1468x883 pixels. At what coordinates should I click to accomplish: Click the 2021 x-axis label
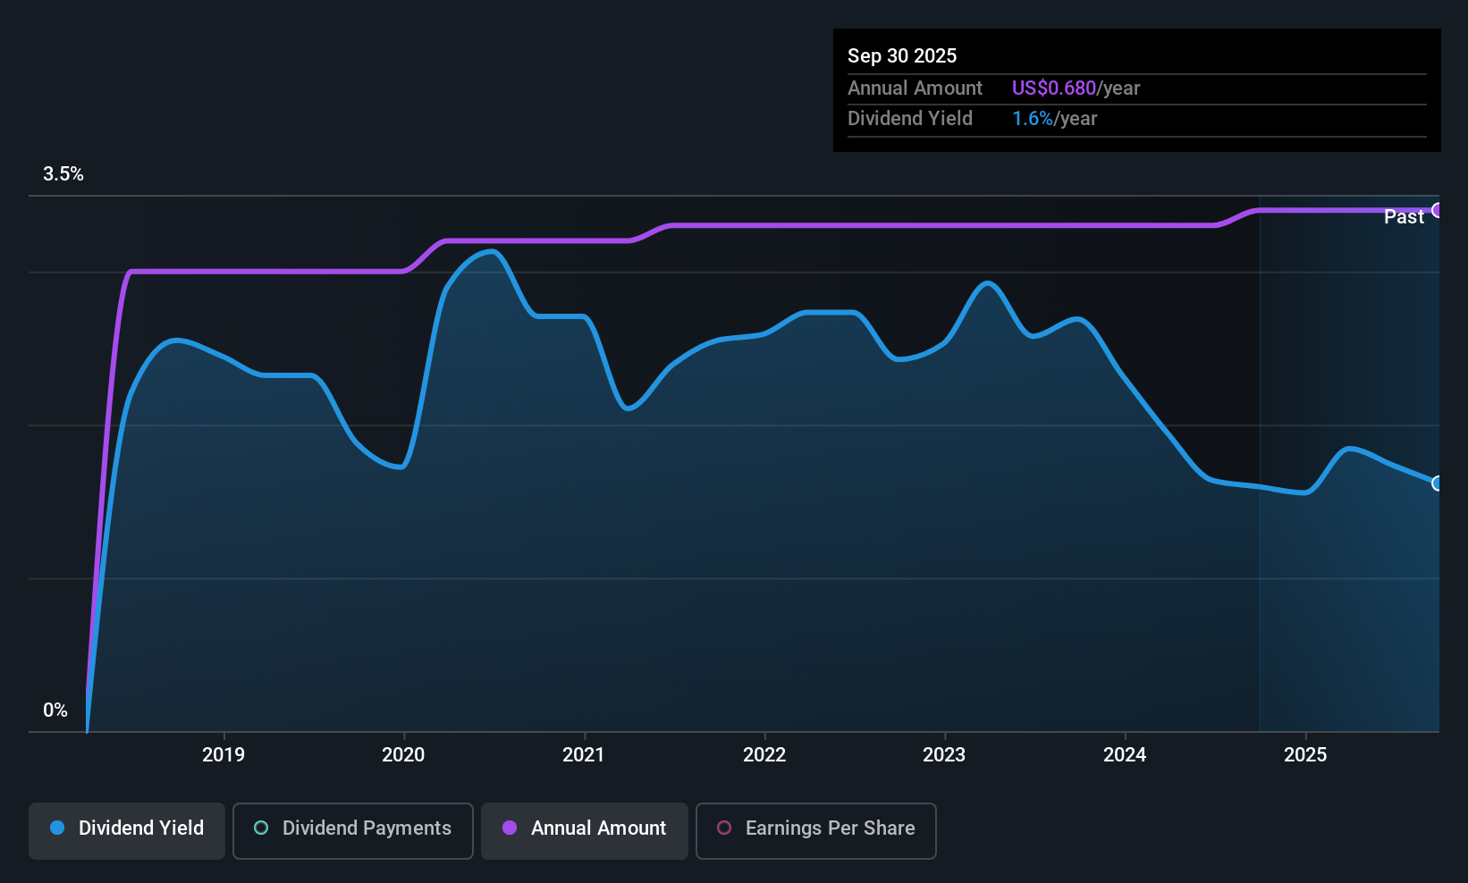click(x=584, y=754)
